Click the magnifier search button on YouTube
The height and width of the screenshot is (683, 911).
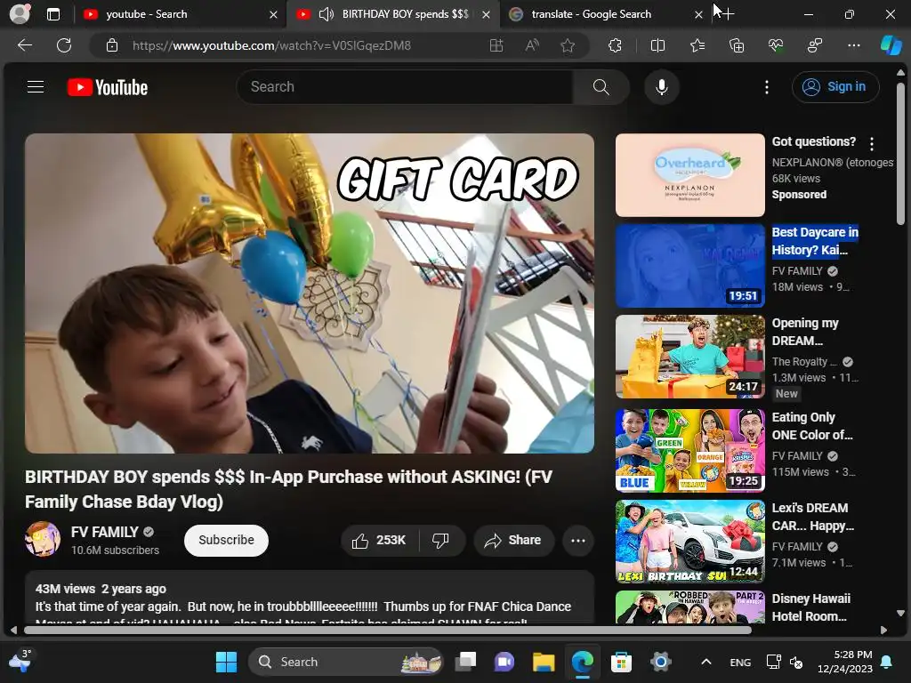(601, 87)
